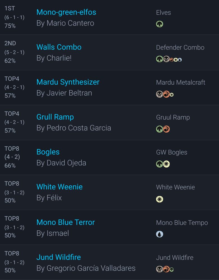Screen dimensions: 219x280
Task: Open the Grull Ramp decklist
Action: [x=55, y=117]
